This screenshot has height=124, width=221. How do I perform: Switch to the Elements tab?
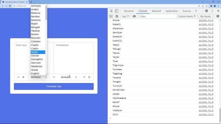[129, 11]
